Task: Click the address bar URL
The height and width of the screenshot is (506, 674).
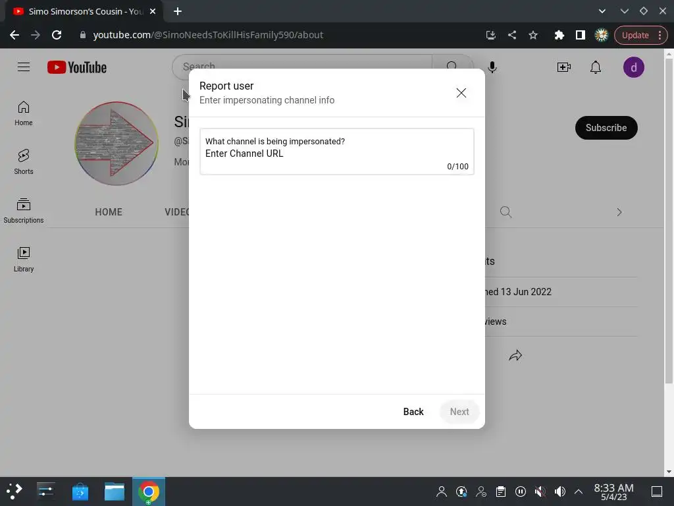Action: (208, 35)
